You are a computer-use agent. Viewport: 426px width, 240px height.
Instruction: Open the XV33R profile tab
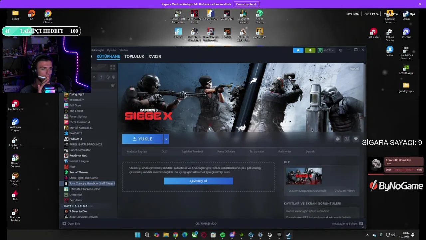155,56
